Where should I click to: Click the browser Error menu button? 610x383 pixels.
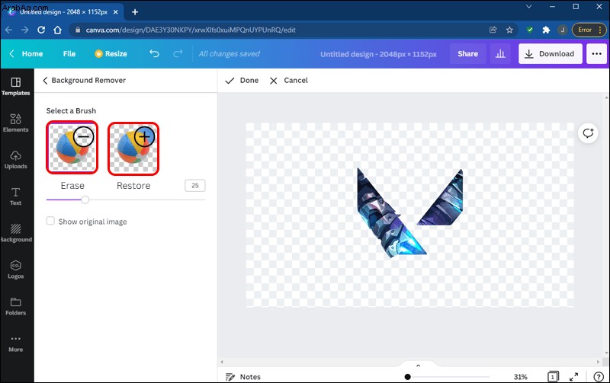pyautogui.click(x=589, y=30)
